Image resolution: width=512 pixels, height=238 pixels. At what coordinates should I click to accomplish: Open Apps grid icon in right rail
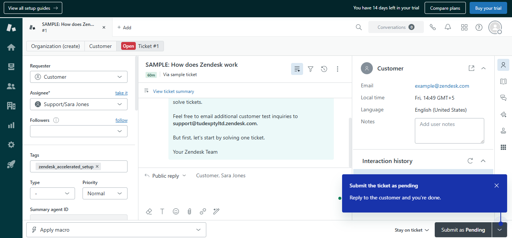pyautogui.click(x=503, y=147)
